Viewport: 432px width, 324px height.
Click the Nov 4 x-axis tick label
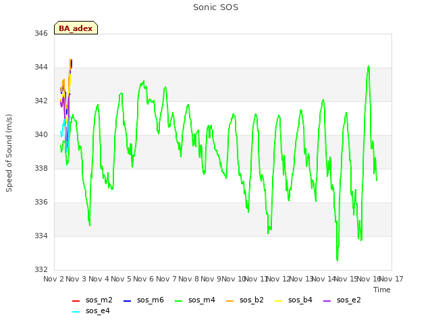pyautogui.click(x=99, y=279)
